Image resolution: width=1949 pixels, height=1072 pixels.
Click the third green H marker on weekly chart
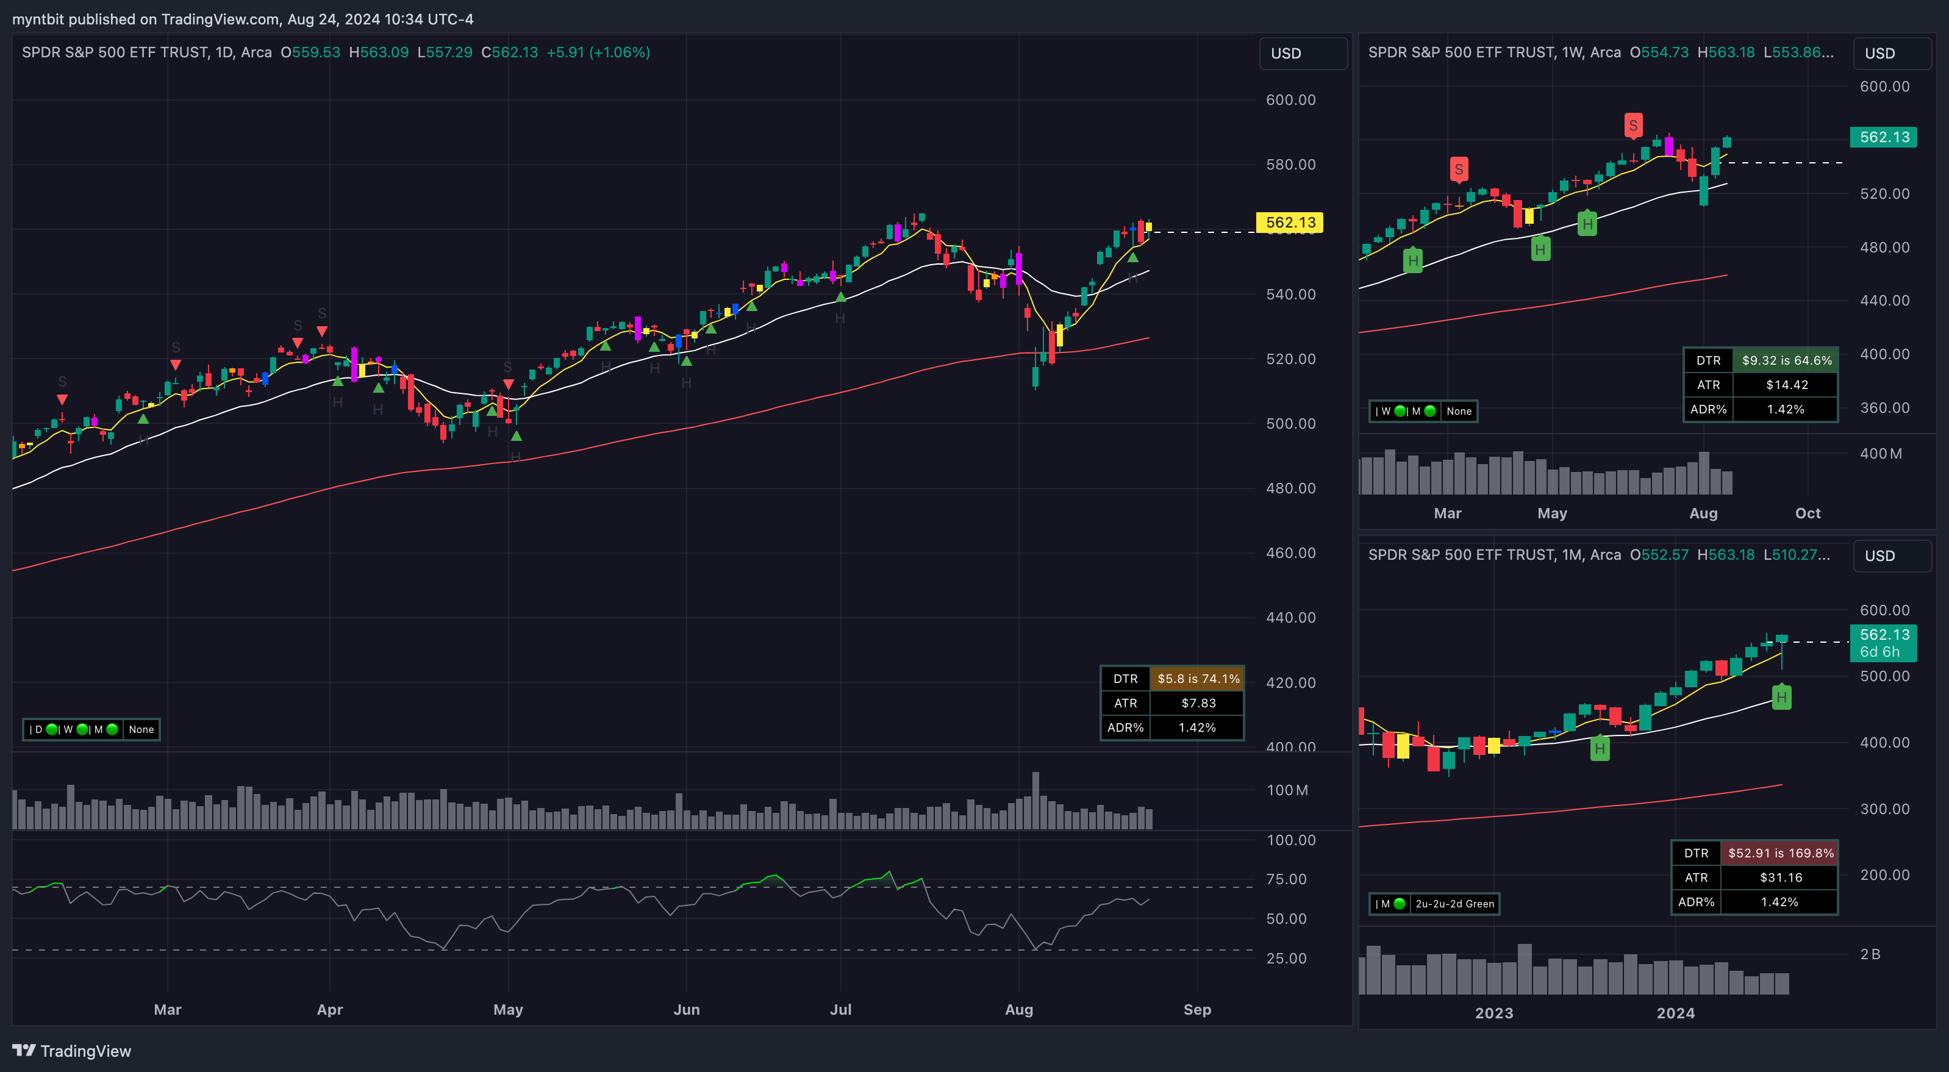1587,223
